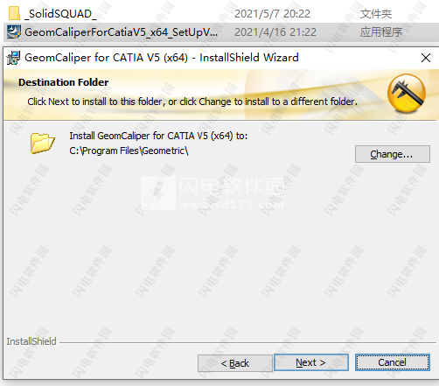Select the _SolidSQUAD_ folder name
This screenshot has width=439, height=386.
(x=60, y=14)
